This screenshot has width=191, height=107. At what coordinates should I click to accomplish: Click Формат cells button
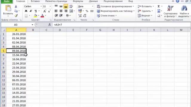145,16
